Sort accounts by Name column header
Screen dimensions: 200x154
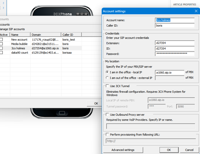pos(20,35)
